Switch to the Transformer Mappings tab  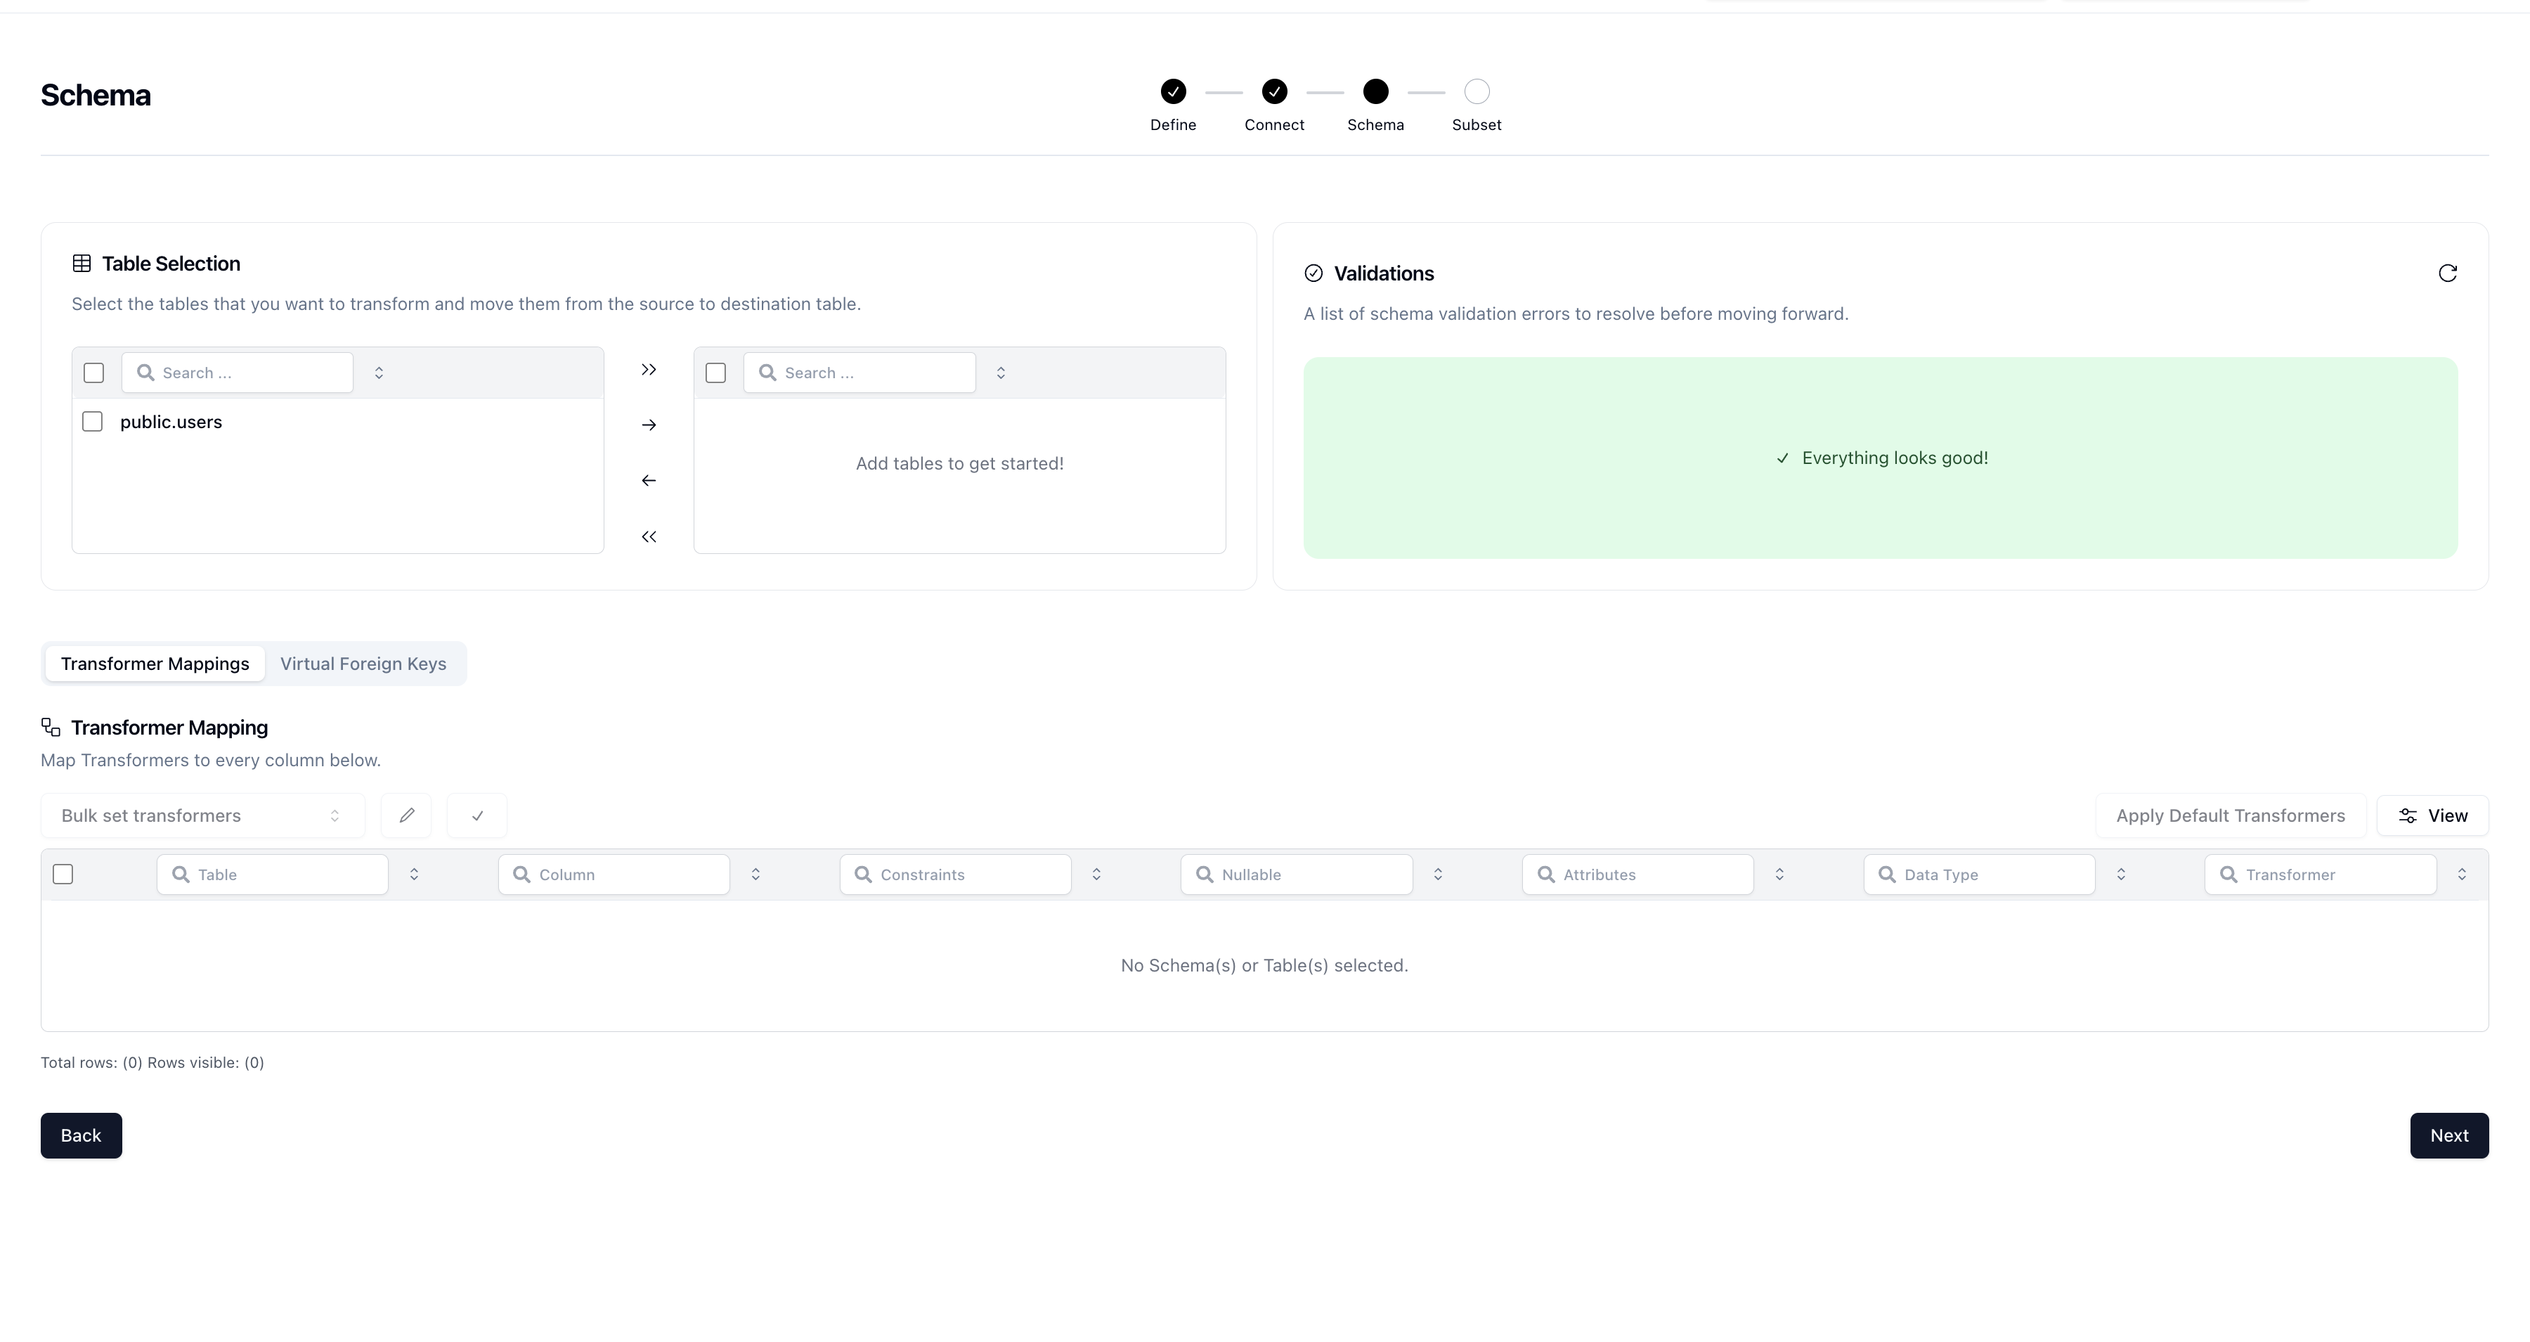pos(155,663)
